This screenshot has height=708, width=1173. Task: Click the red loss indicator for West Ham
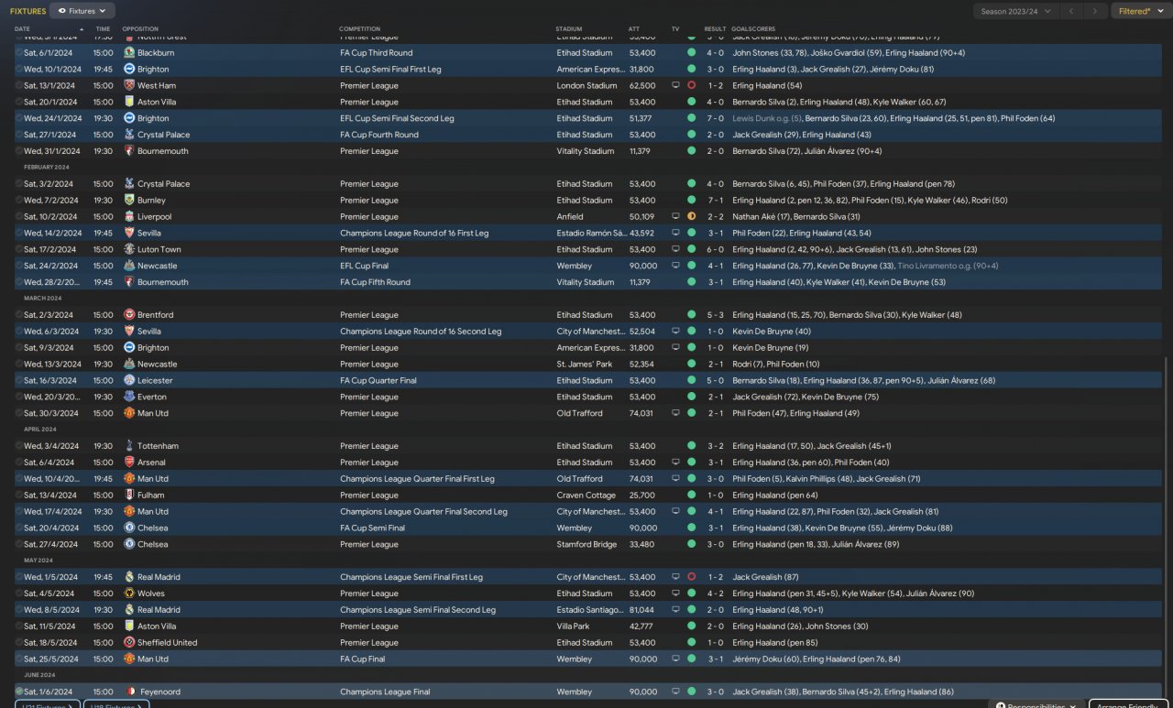point(691,86)
